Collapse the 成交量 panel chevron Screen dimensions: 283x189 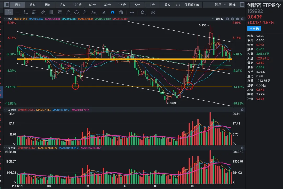(x=6, y=148)
